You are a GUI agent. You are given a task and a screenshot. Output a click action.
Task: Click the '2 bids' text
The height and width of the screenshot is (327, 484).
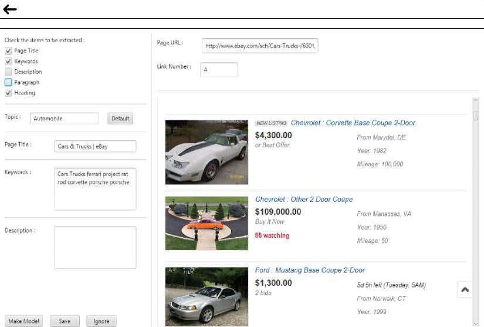point(263,293)
